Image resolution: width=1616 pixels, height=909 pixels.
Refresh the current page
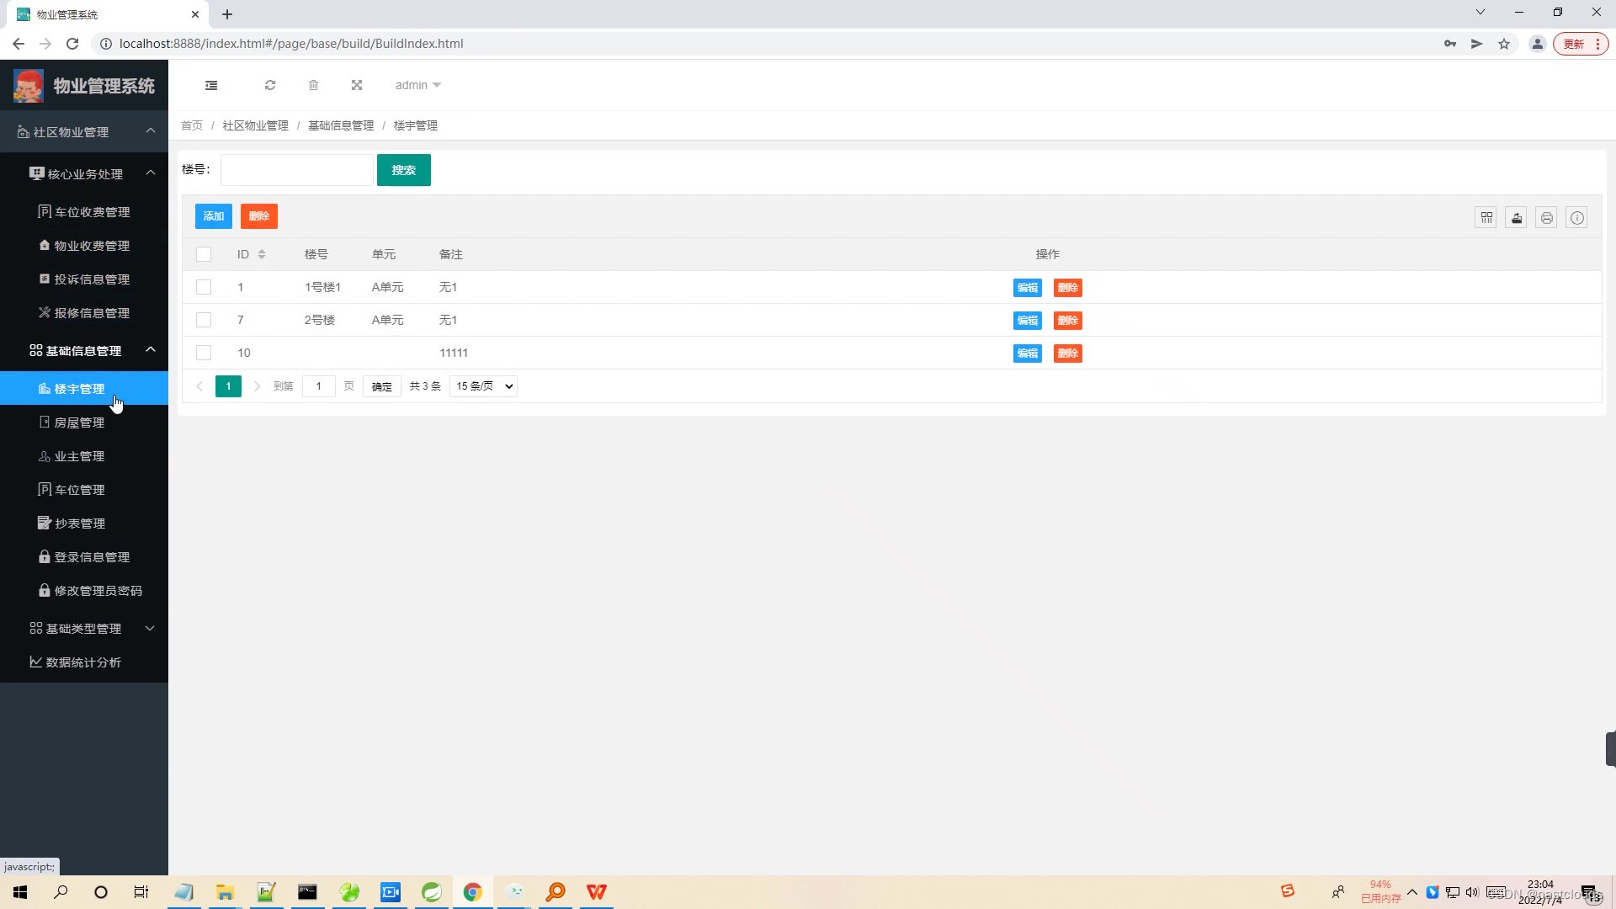click(269, 85)
